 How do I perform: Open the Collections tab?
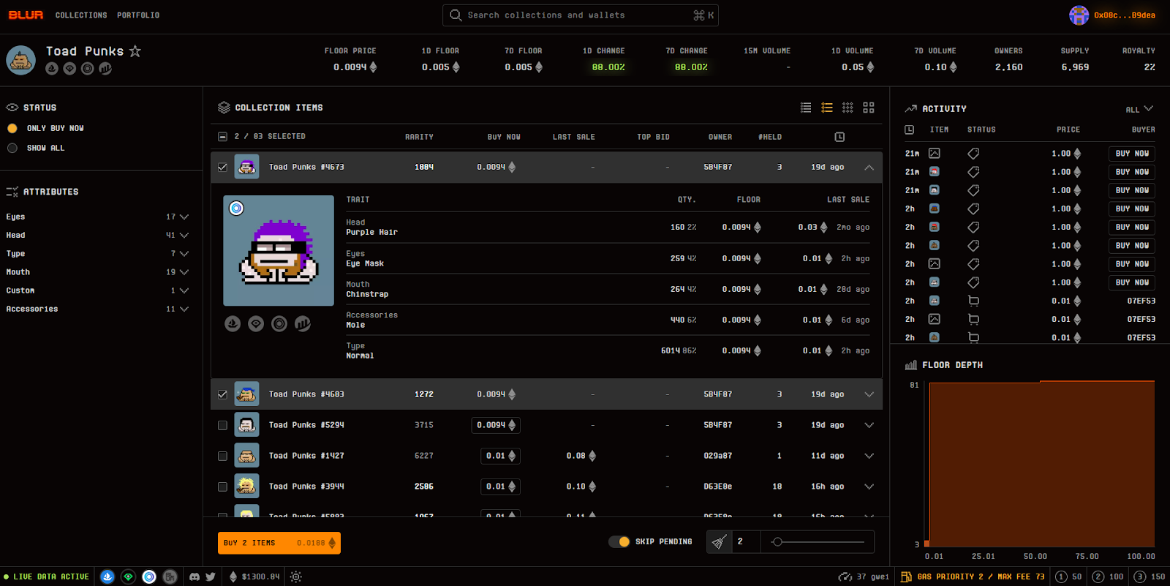coord(81,15)
